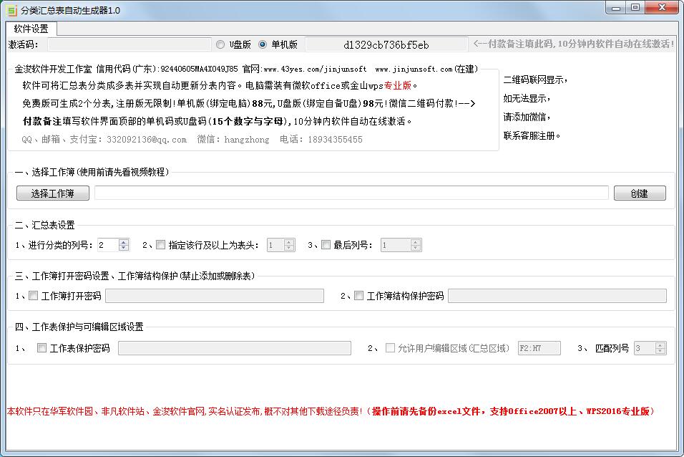Image resolution: width=684 pixels, height=457 pixels.
Task: Enable the 工作簿打开密码 checkbox
Action: [33, 296]
